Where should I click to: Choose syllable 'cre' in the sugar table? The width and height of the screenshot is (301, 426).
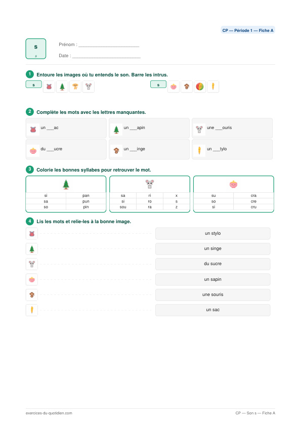tap(253, 201)
